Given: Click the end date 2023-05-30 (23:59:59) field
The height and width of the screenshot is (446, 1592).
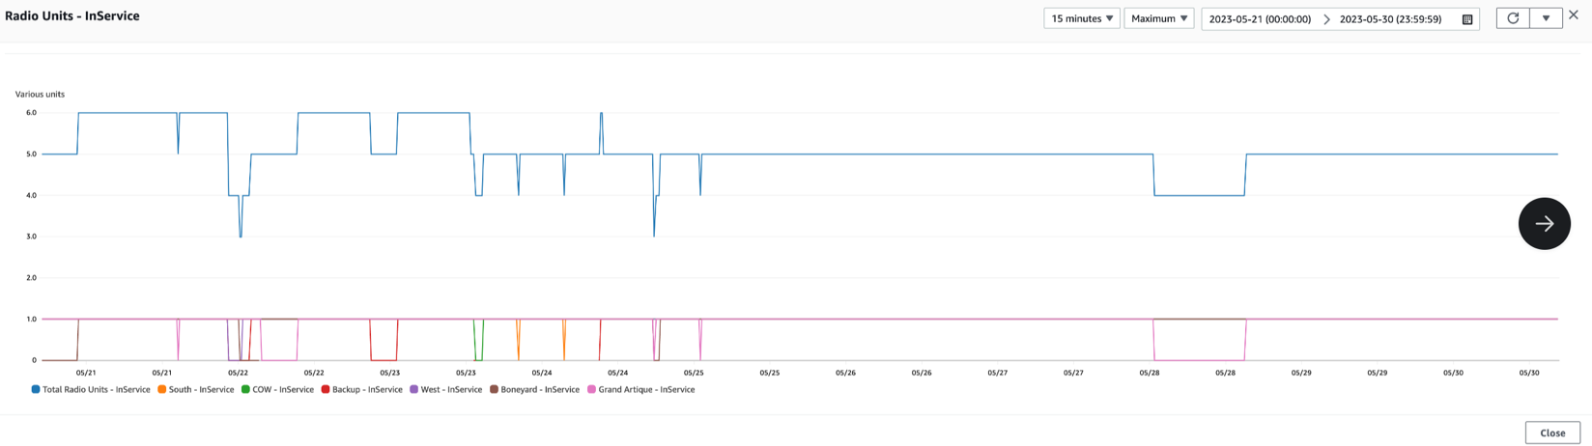Looking at the screenshot, I should (1390, 19).
